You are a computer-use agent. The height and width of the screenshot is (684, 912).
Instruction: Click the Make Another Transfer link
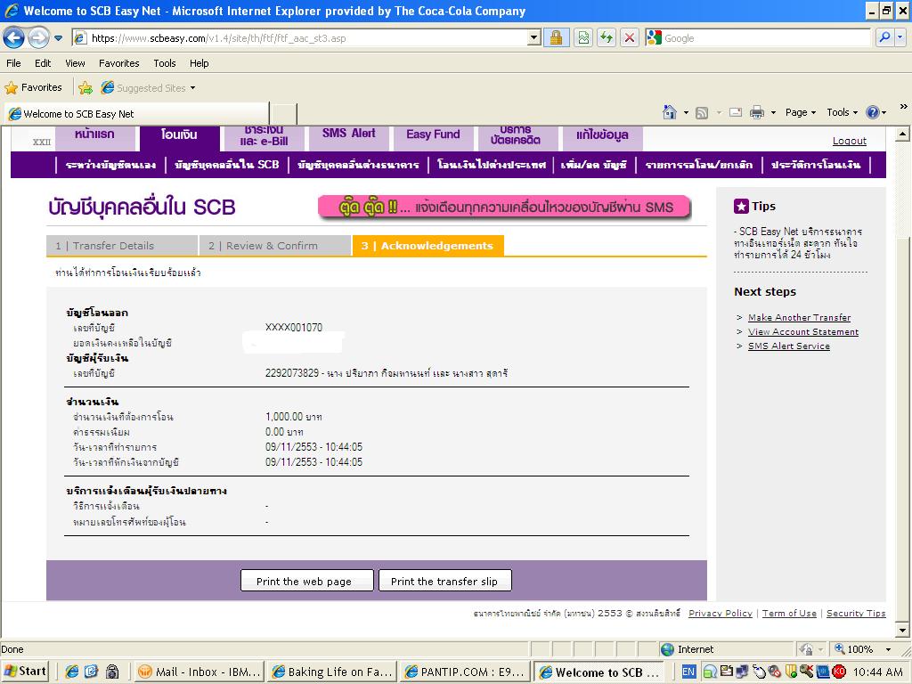click(799, 318)
